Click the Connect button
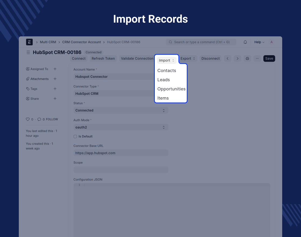 coord(79,58)
